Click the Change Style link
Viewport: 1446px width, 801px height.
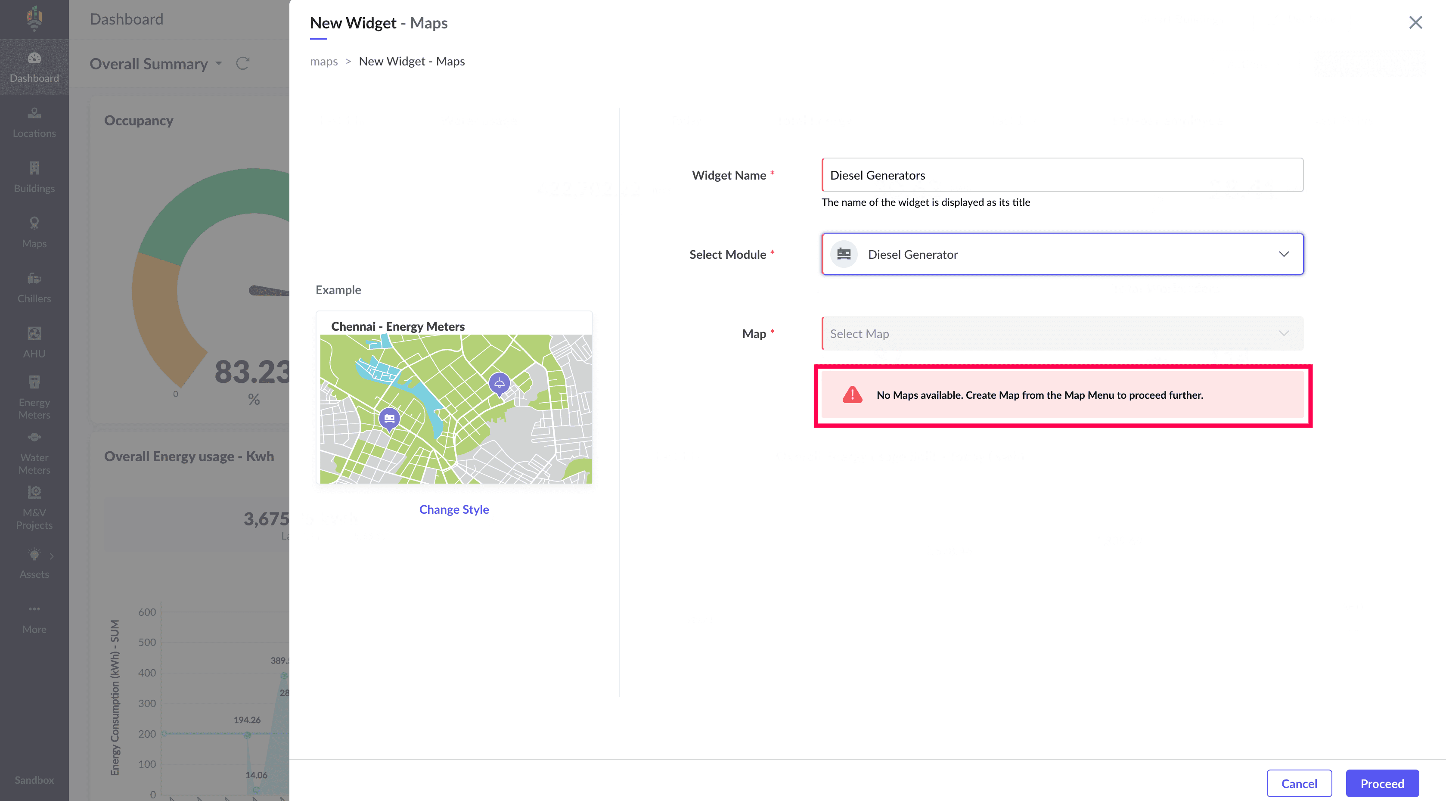[x=453, y=509]
